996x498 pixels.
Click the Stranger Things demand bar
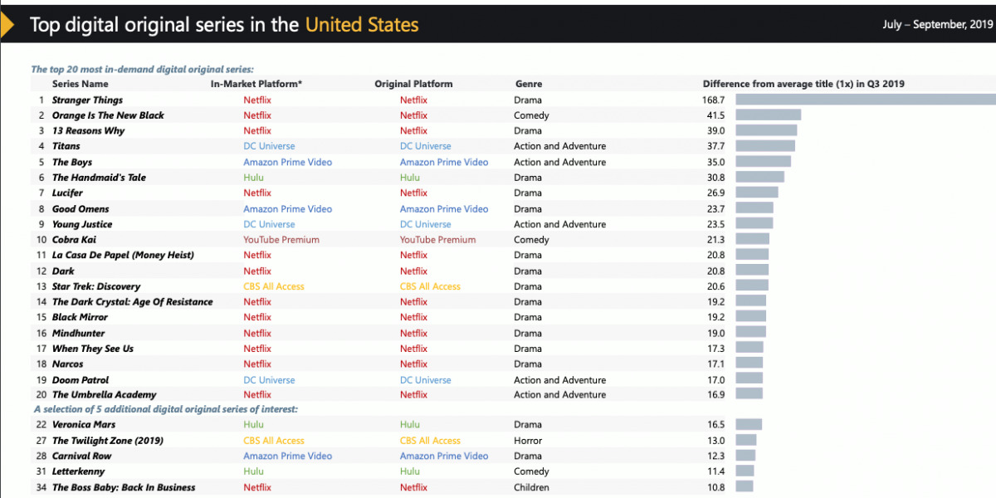[863, 100]
